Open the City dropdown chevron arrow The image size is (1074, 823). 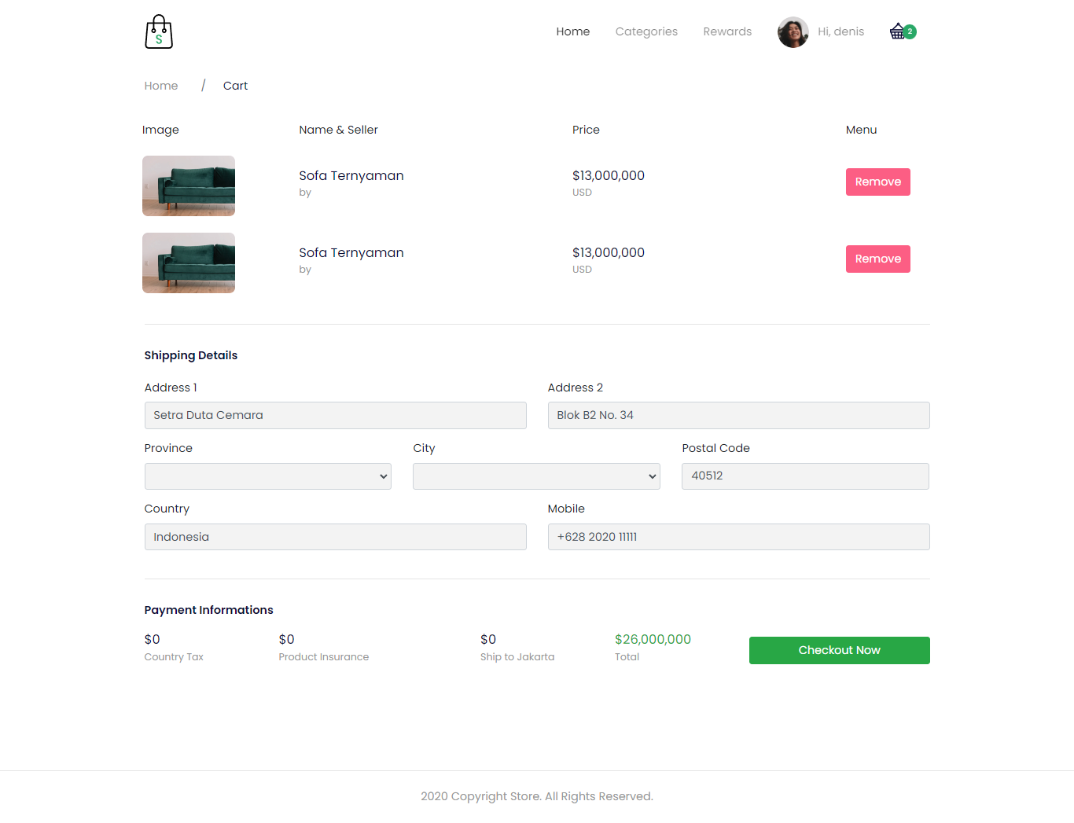[x=651, y=476]
